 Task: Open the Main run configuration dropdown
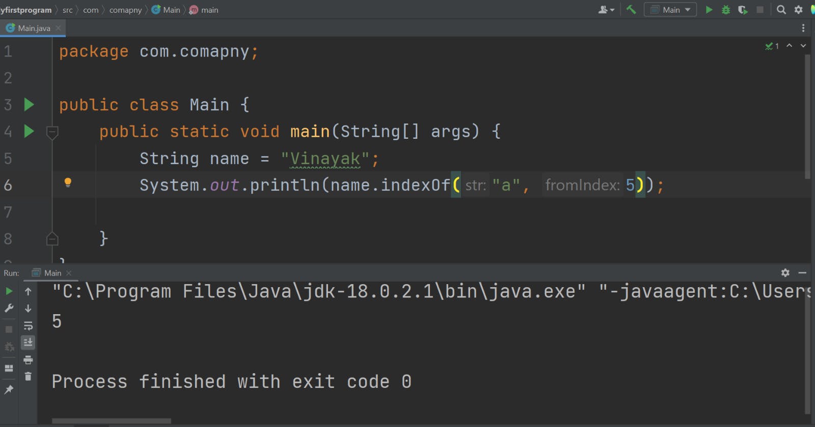(x=670, y=10)
